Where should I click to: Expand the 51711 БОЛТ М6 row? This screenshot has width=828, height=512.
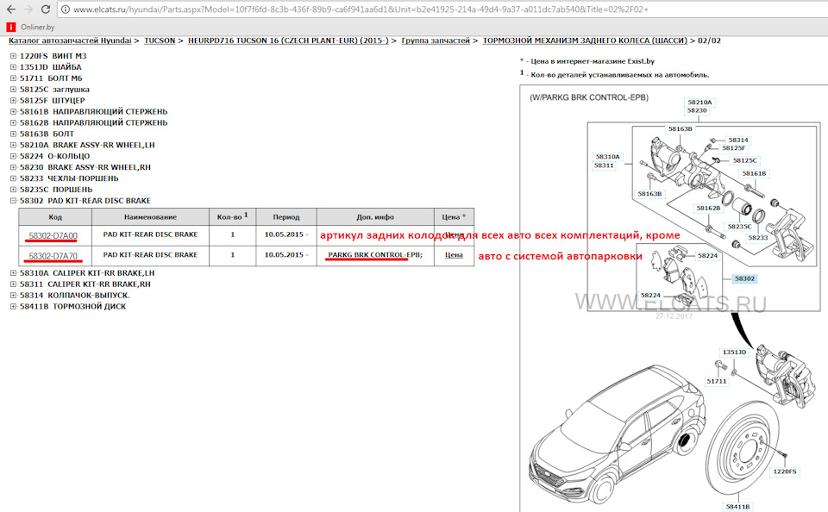(x=13, y=78)
